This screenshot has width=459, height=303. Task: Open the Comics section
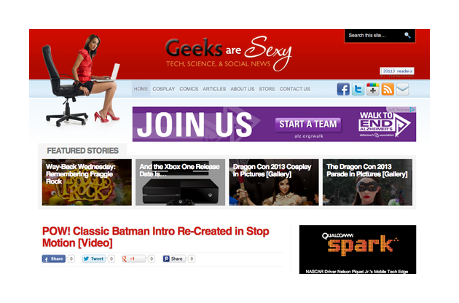189,89
